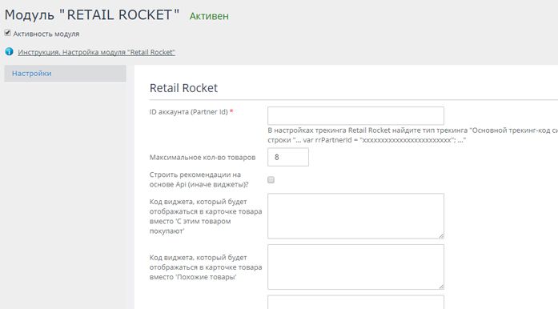Screen dimensions: 558x309
Task: Click the 'Строить рекомендации на основе Api' label
Action: 199,179
